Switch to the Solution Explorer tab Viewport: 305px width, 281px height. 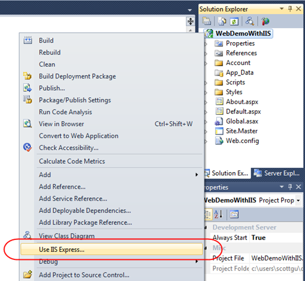tap(227, 173)
